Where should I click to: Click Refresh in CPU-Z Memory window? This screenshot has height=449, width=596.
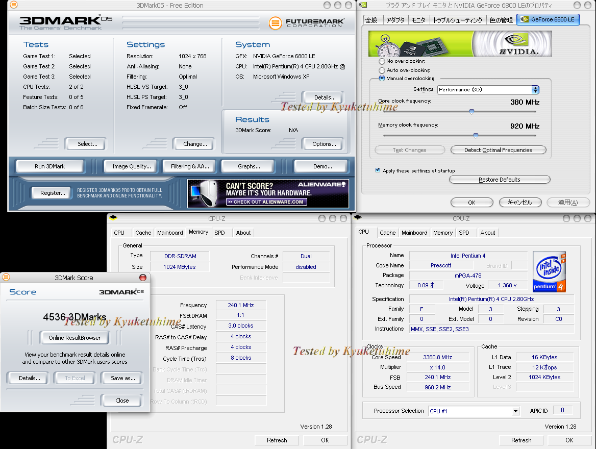(277, 440)
